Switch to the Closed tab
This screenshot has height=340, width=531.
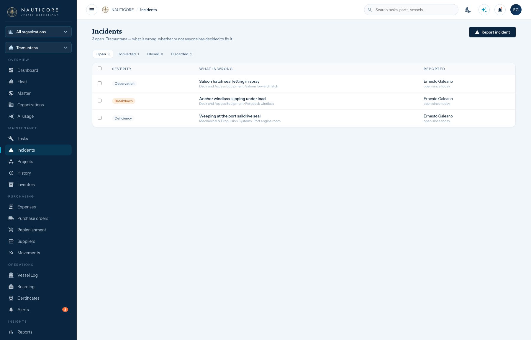155,54
